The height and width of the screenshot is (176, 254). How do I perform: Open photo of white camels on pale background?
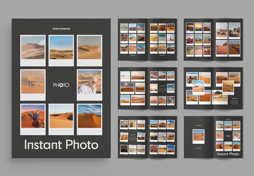tap(125, 76)
